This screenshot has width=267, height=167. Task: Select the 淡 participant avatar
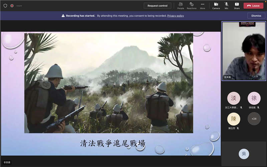pos(234,98)
